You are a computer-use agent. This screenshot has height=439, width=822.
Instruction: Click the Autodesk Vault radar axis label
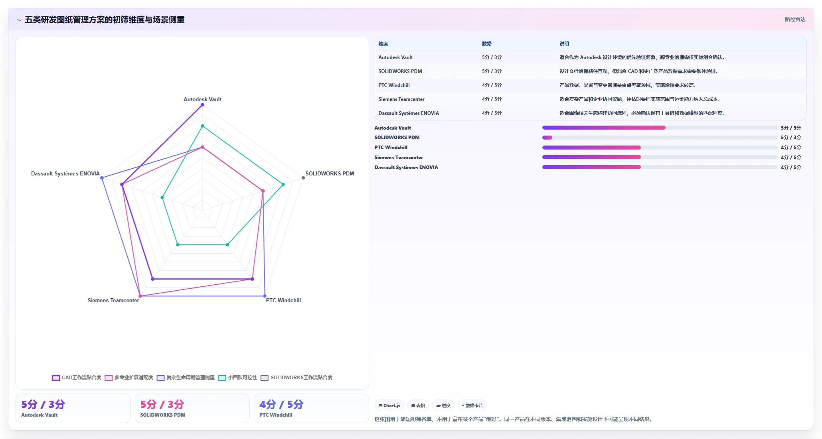point(202,99)
